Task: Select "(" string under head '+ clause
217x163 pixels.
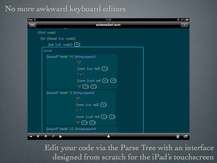Action: tap(79, 62)
